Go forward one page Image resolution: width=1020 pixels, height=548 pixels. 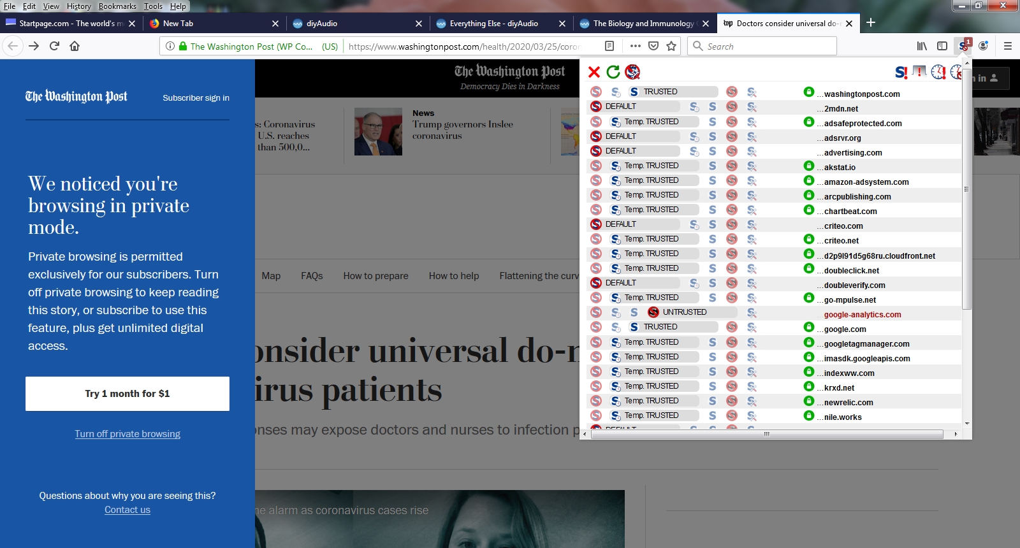[x=34, y=46]
